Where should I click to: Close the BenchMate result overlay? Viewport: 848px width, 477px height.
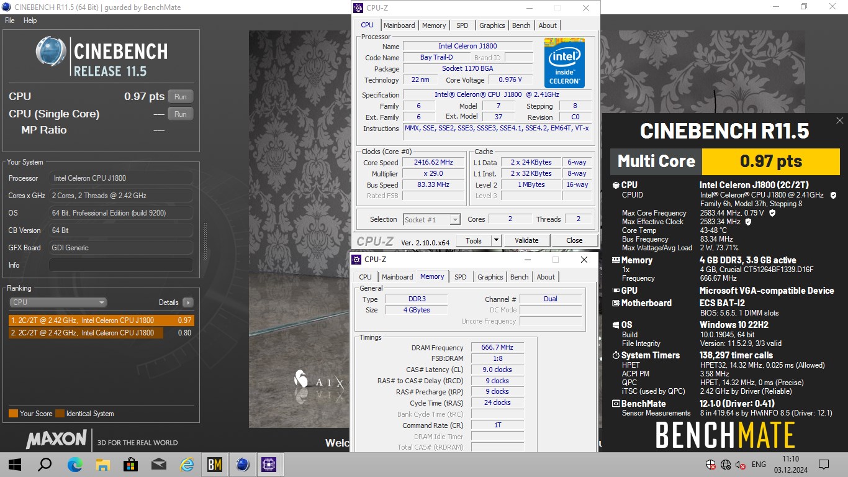(x=839, y=120)
